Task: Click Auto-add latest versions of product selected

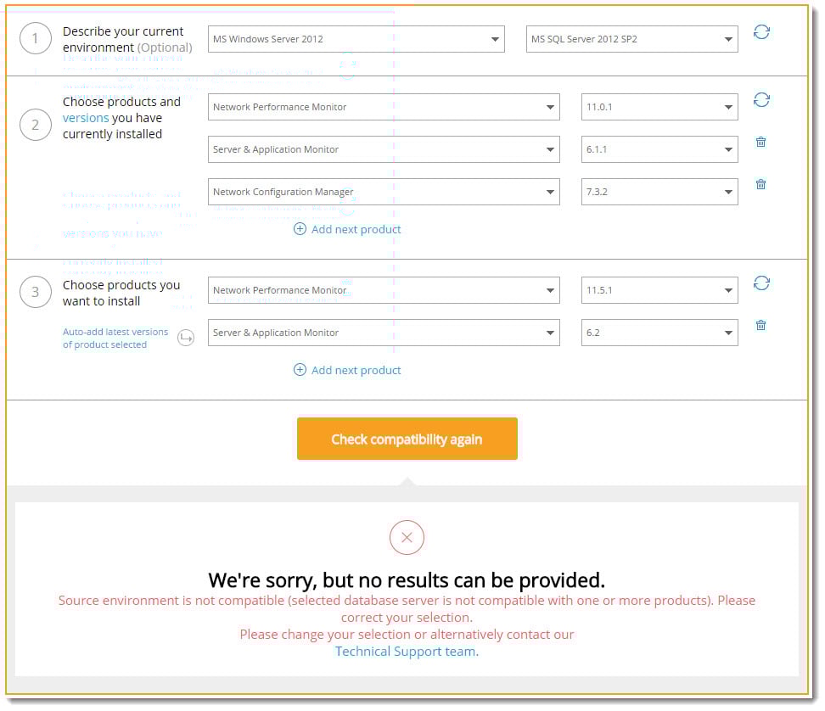Action: tap(115, 339)
